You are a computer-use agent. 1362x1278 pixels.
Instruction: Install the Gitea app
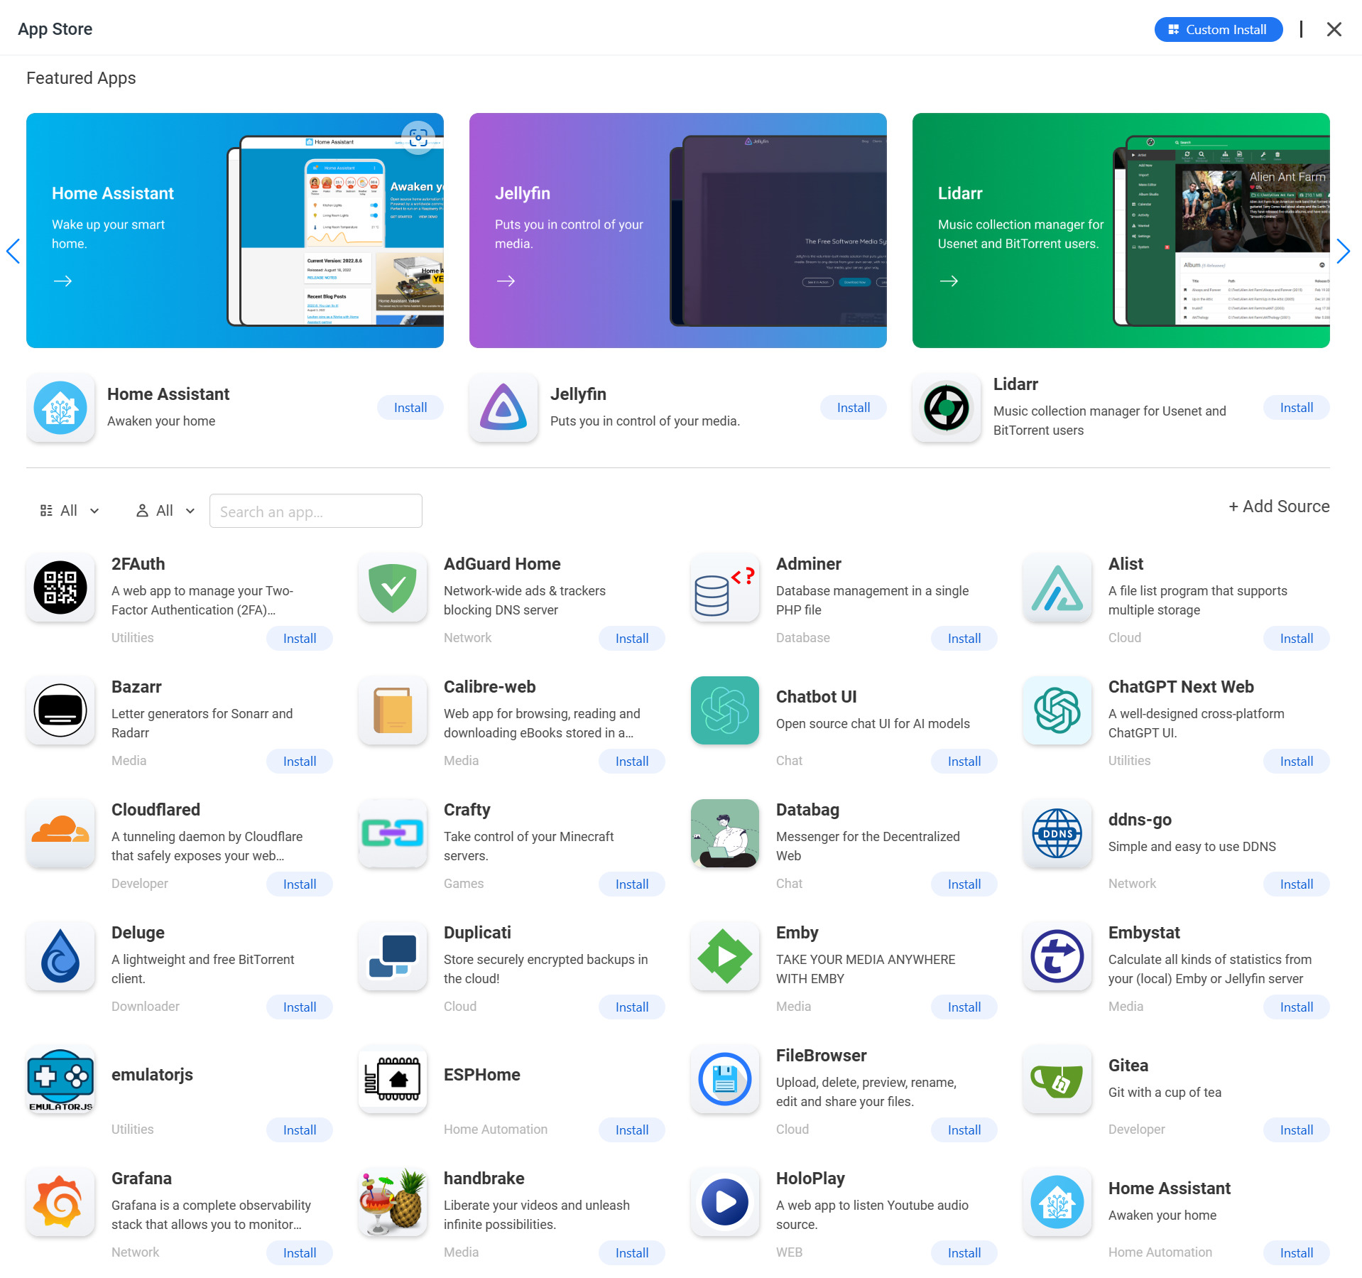(1297, 1130)
